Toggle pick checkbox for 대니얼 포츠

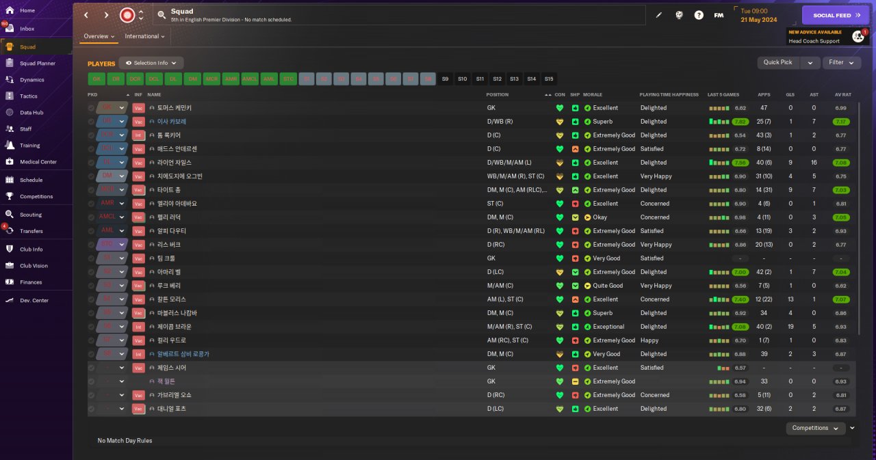click(x=92, y=409)
